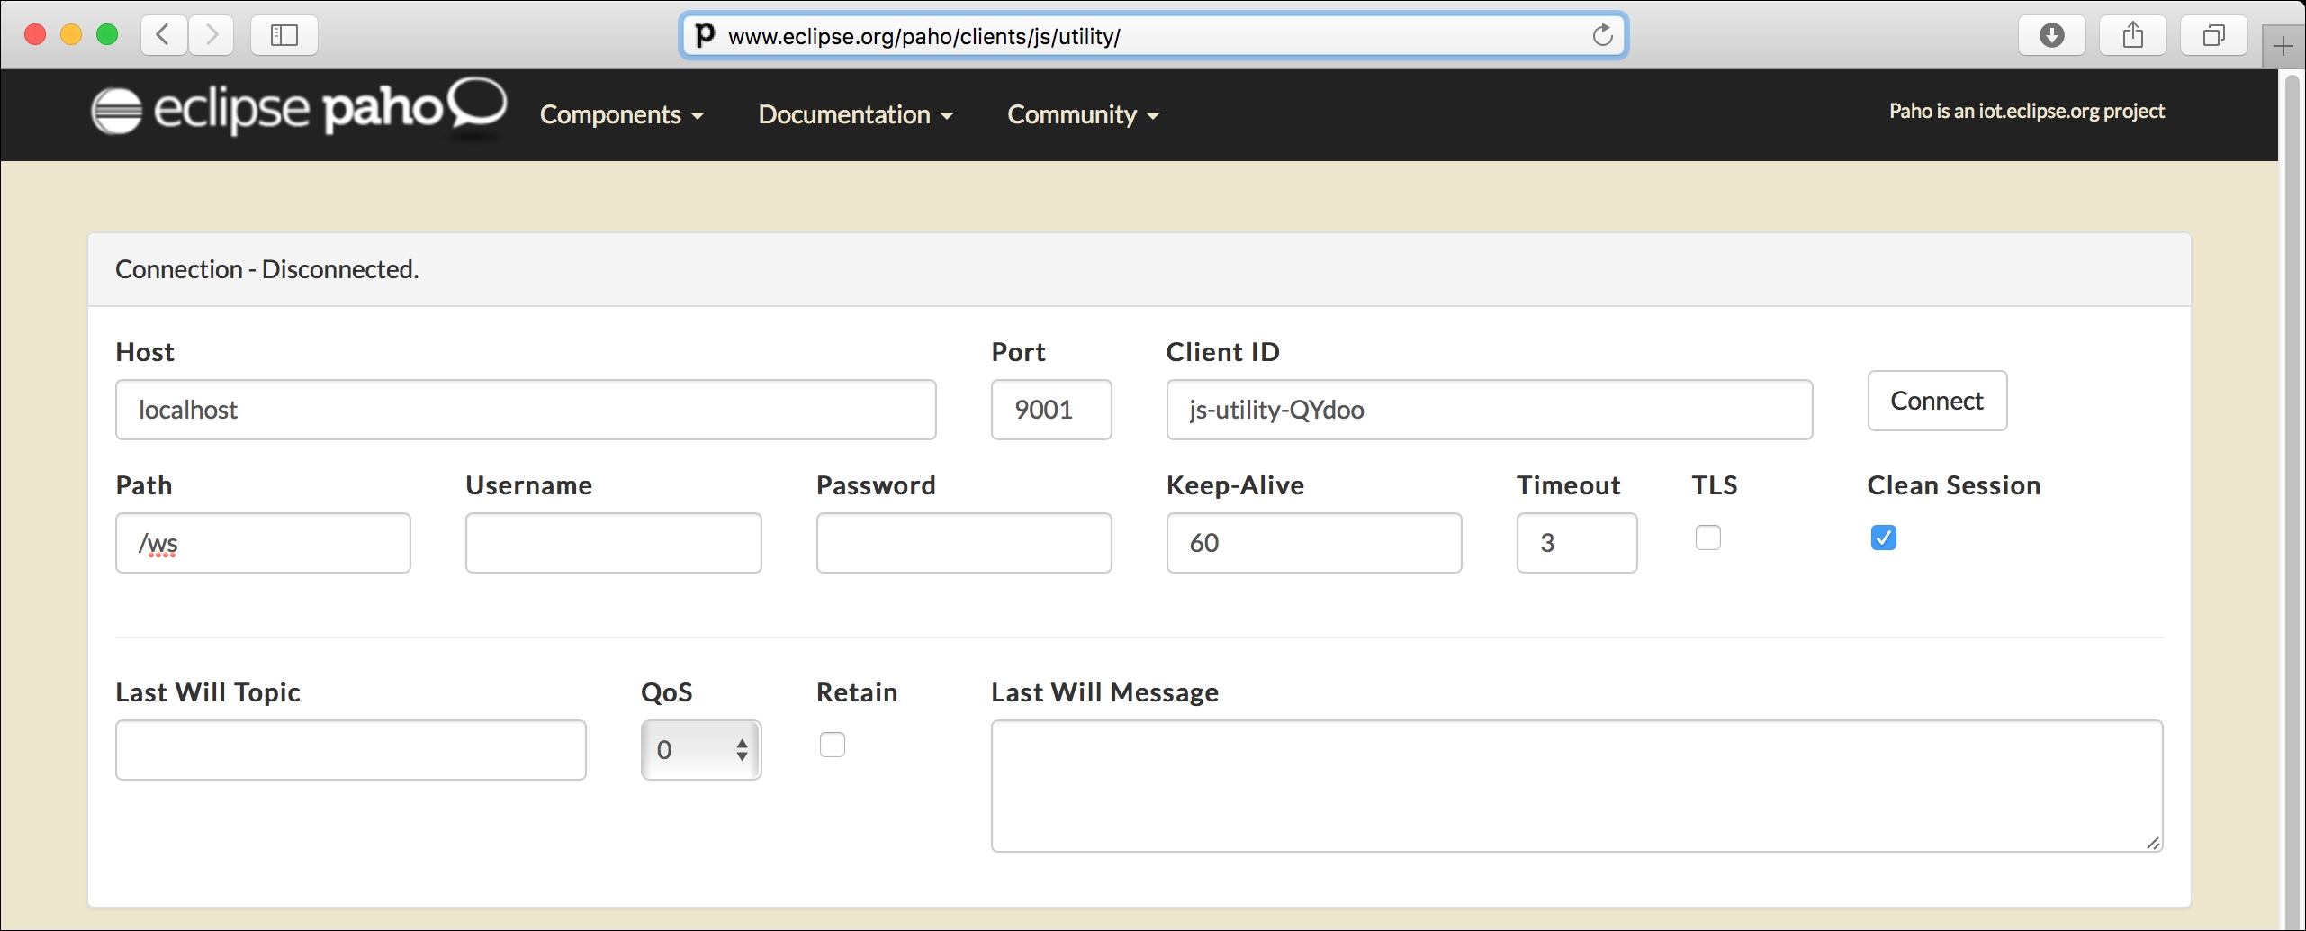Click the Timeout field showing 3
The height and width of the screenshot is (931, 2306).
click(x=1577, y=543)
